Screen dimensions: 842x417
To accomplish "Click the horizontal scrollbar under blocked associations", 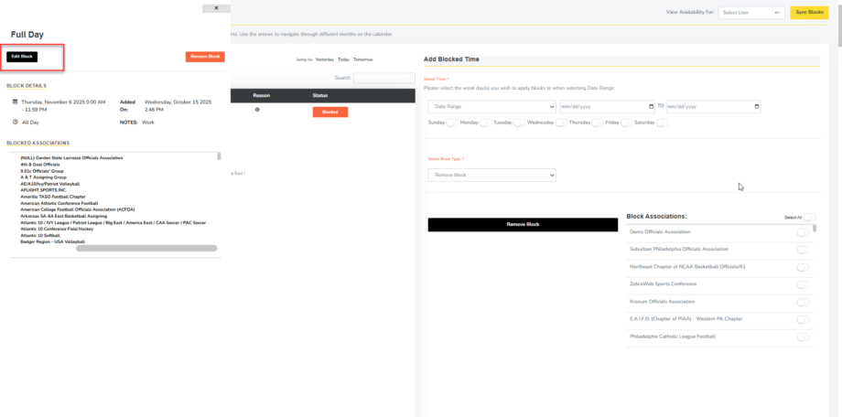I will [x=146, y=248].
